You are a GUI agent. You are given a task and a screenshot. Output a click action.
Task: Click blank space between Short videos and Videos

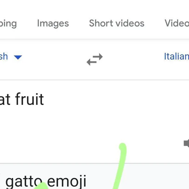[154, 23]
